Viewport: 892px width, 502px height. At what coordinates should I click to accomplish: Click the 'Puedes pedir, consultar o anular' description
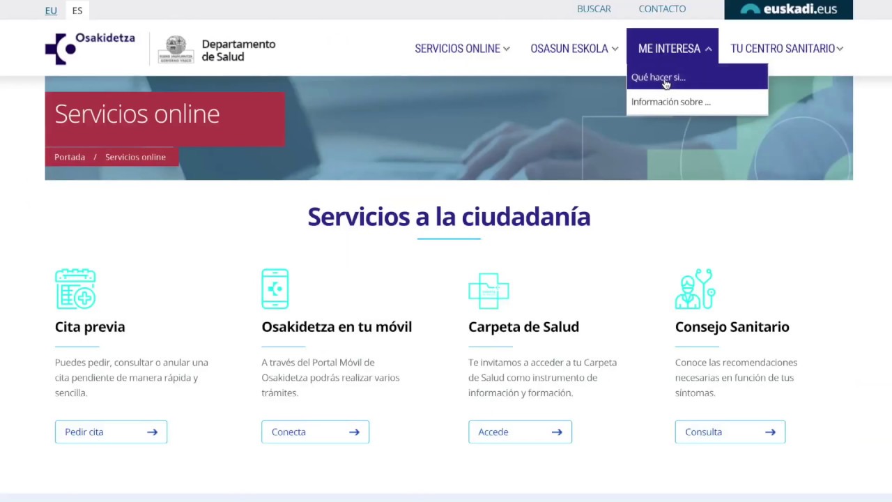tap(132, 378)
